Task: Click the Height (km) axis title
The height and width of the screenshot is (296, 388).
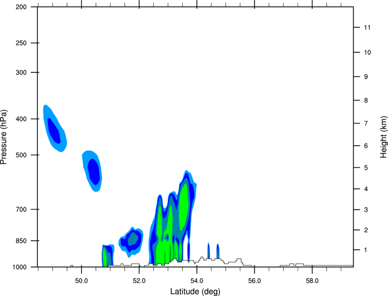Action: [383, 137]
